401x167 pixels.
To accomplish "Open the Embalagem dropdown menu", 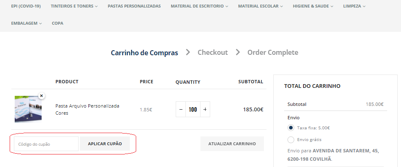I will click(x=26, y=23).
